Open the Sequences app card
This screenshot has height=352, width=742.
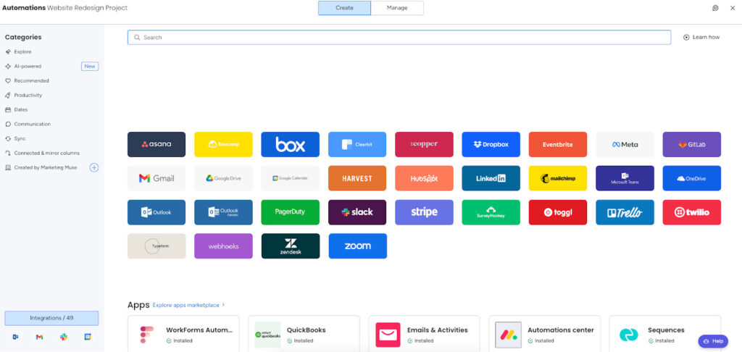pos(665,334)
